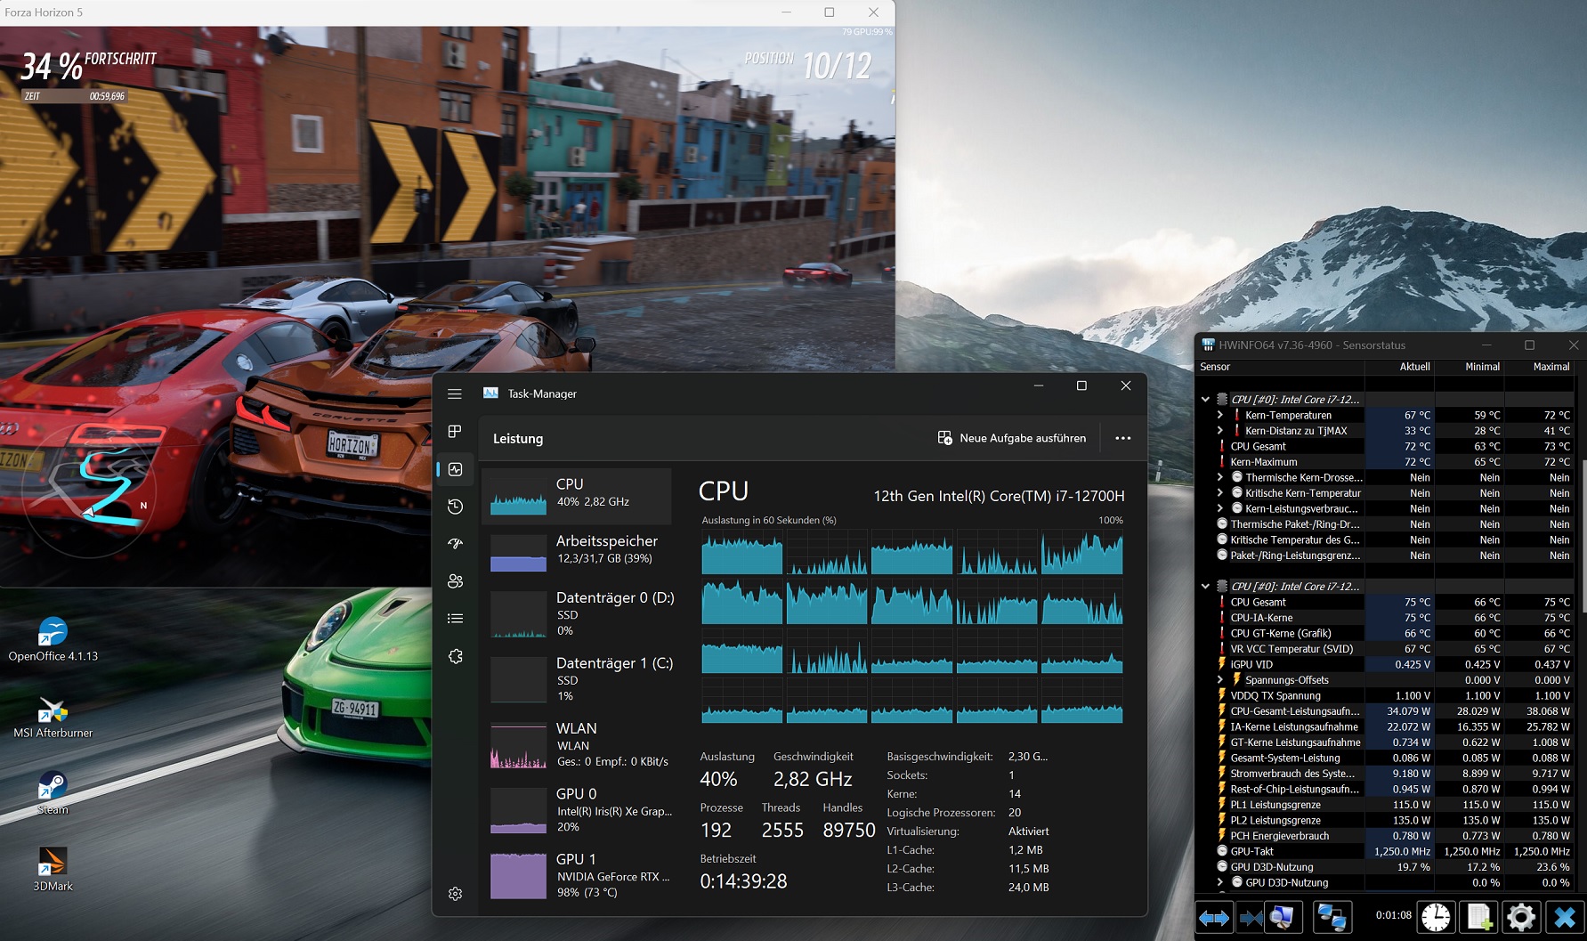The image size is (1587, 941).
Task: Click the Aktuell column header in HWiNFO
Action: [x=1400, y=367]
